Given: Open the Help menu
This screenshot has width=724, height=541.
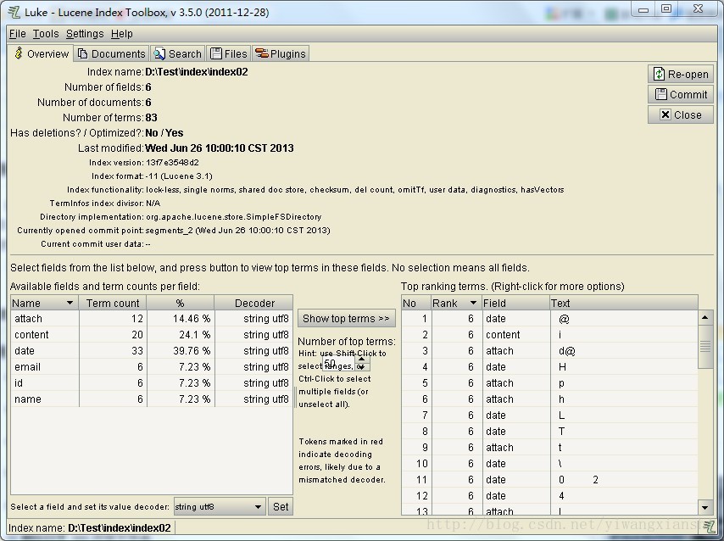Looking at the screenshot, I should point(121,34).
